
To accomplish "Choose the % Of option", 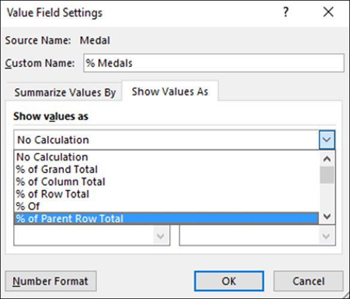I will click(166, 206).
